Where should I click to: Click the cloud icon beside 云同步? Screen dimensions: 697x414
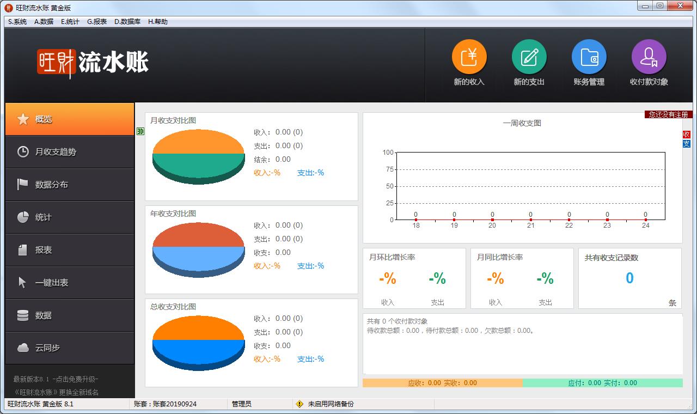coord(23,348)
